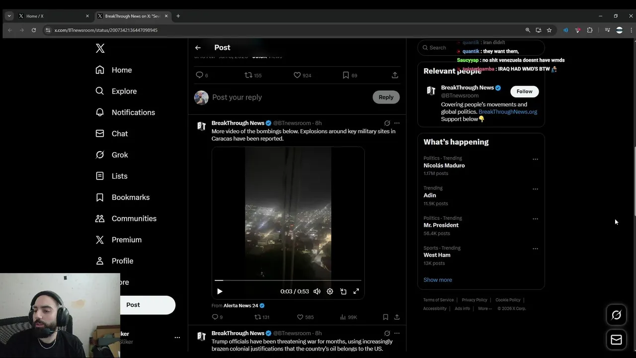636x358 pixels.
Task: Reload the page
Action: point(34,30)
